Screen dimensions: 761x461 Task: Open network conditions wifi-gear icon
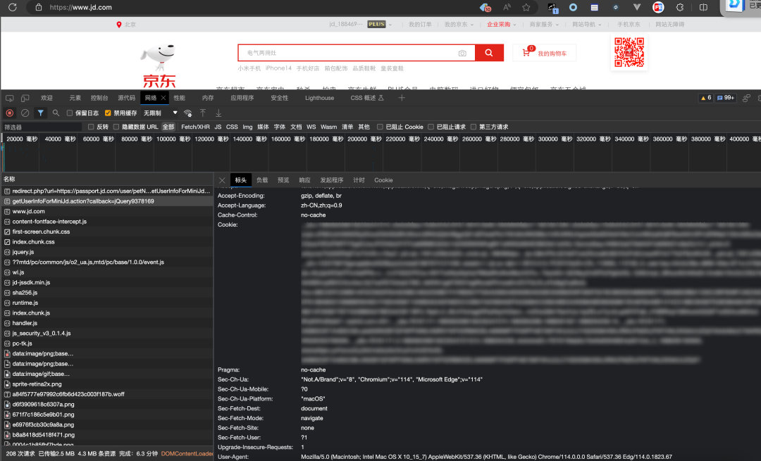(188, 113)
